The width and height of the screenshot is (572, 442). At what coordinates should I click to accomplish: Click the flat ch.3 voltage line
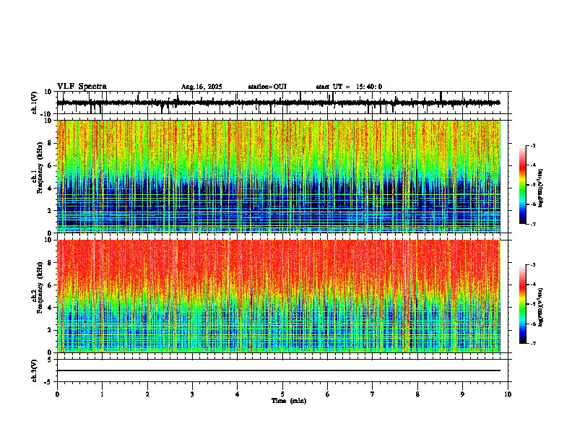point(278,370)
